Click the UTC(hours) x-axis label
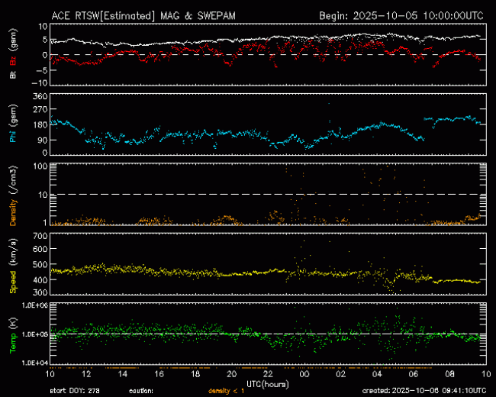The width and height of the screenshot is (496, 397). [267, 382]
